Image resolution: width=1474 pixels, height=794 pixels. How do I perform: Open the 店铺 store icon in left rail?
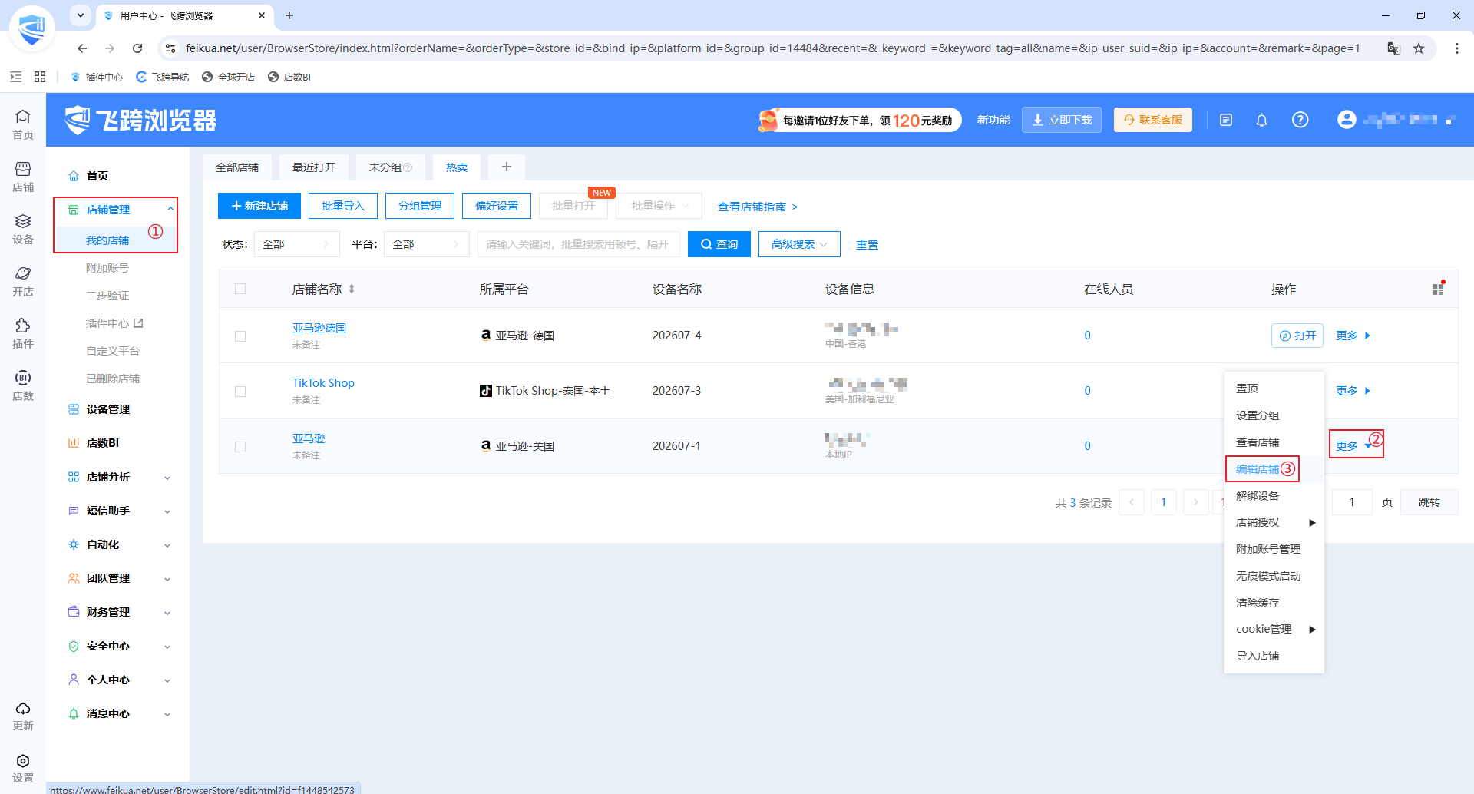23,177
